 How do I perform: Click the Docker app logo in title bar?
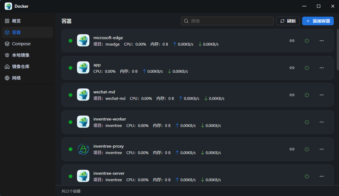[x=8, y=6]
